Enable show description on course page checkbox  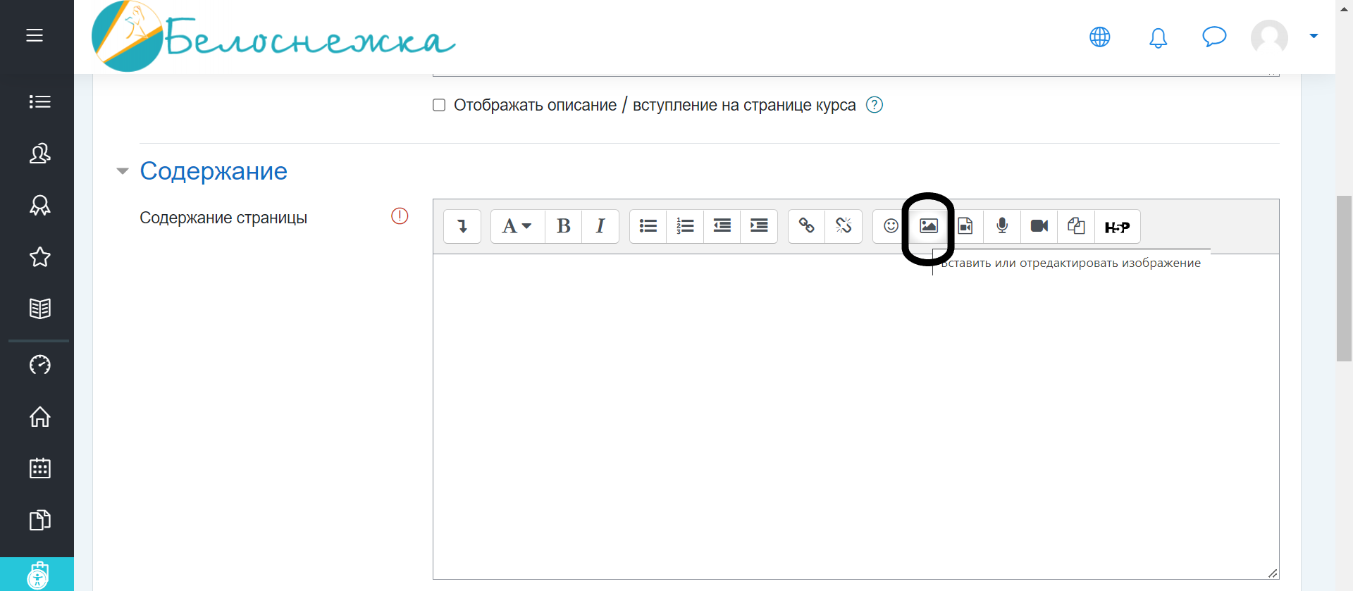(x=439, y=105)
